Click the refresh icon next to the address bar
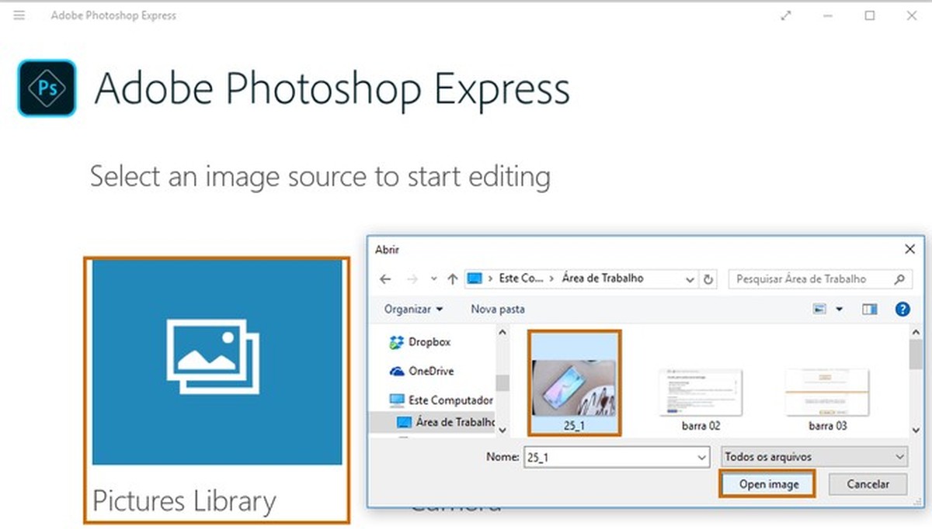This screenshot has height=529, width=932. point(708,278)
